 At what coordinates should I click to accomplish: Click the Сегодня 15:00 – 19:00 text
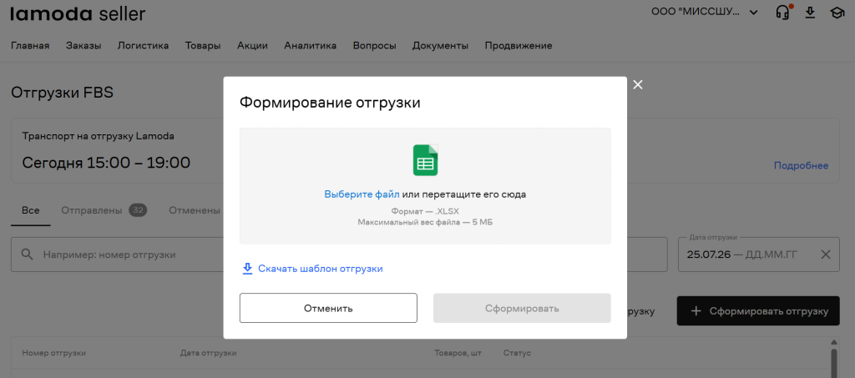point(106,163)
